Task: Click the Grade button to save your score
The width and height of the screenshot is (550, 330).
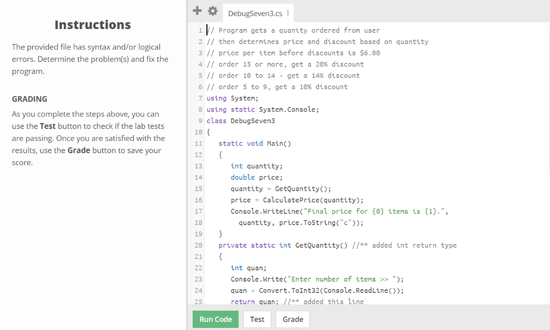Action: coord(292,319)
